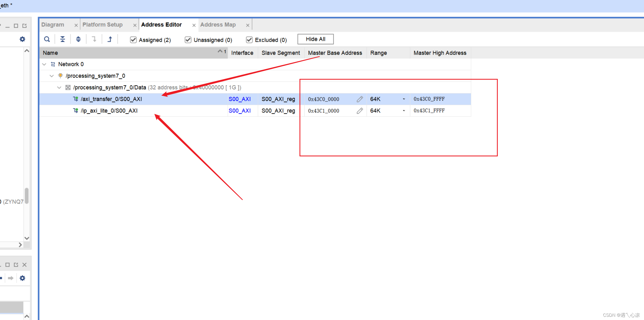644x320 pixels.
Task: Toggle the Assigned (2) checkbox
Action: click(133, 40)
